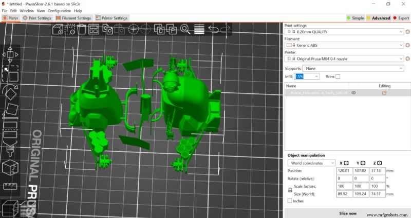Click the Remove instance minus icon
This screenshot has width=411, height=218.
pyautogui.click(x=145, y=29)
